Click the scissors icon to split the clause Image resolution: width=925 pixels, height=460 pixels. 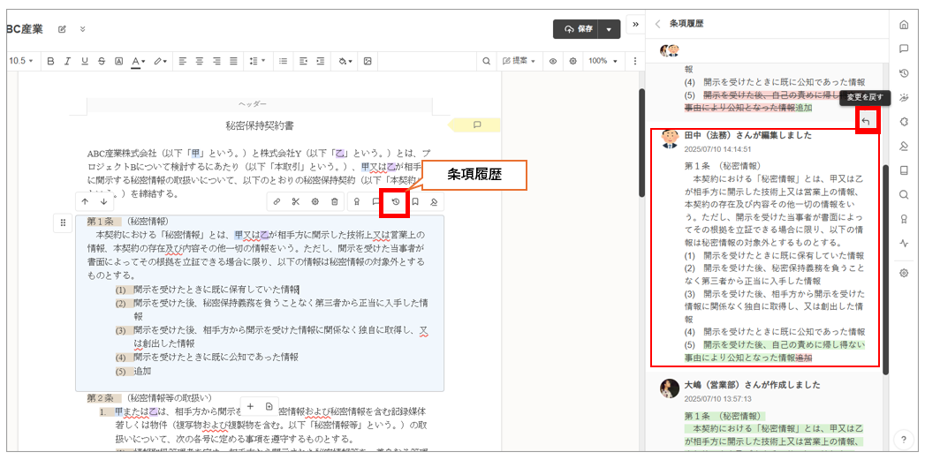(x=296, y=202)
